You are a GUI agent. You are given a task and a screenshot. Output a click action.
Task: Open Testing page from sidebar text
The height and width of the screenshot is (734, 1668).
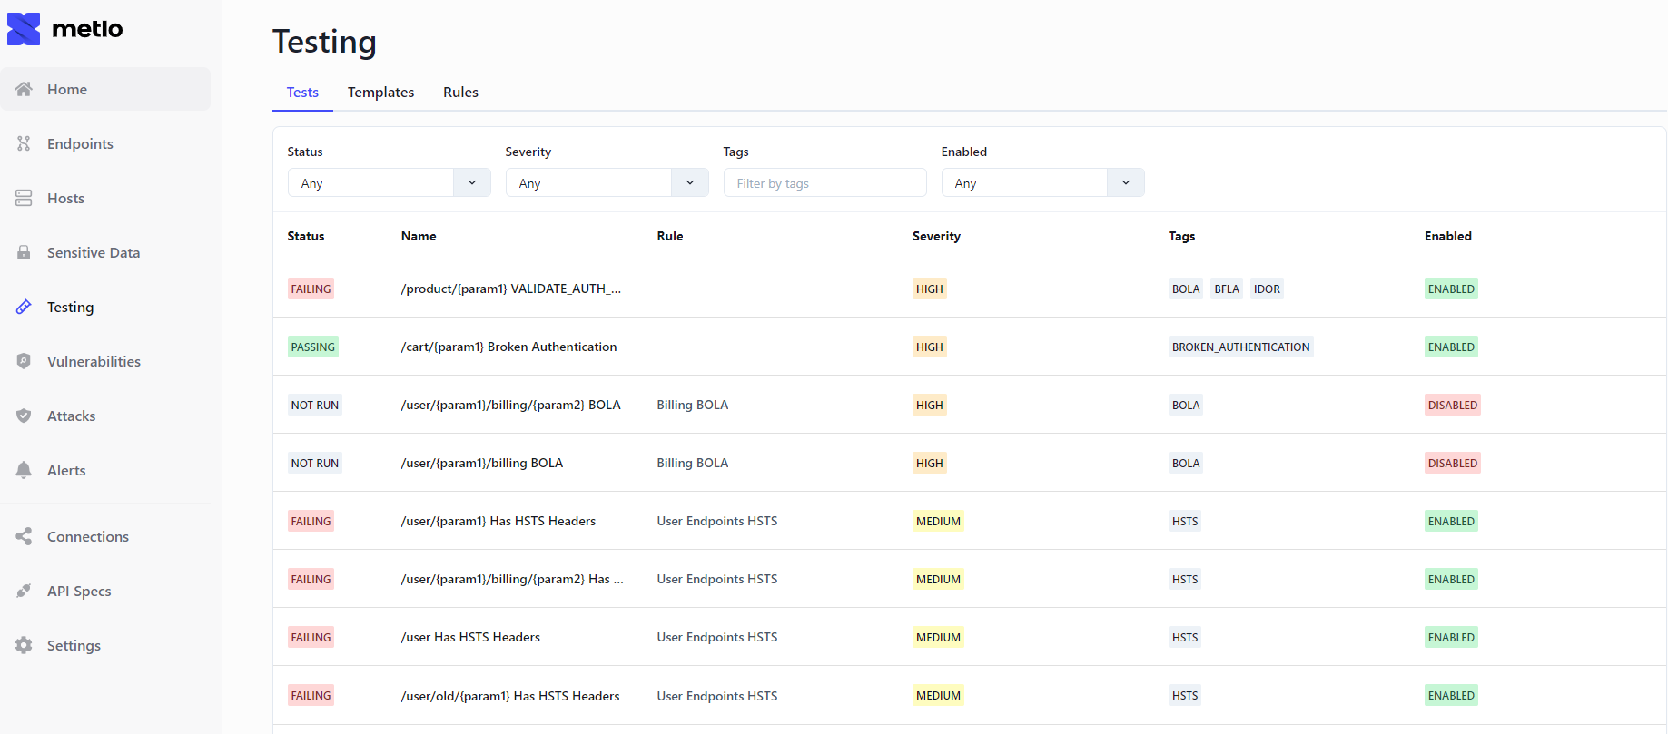[70, 307]
